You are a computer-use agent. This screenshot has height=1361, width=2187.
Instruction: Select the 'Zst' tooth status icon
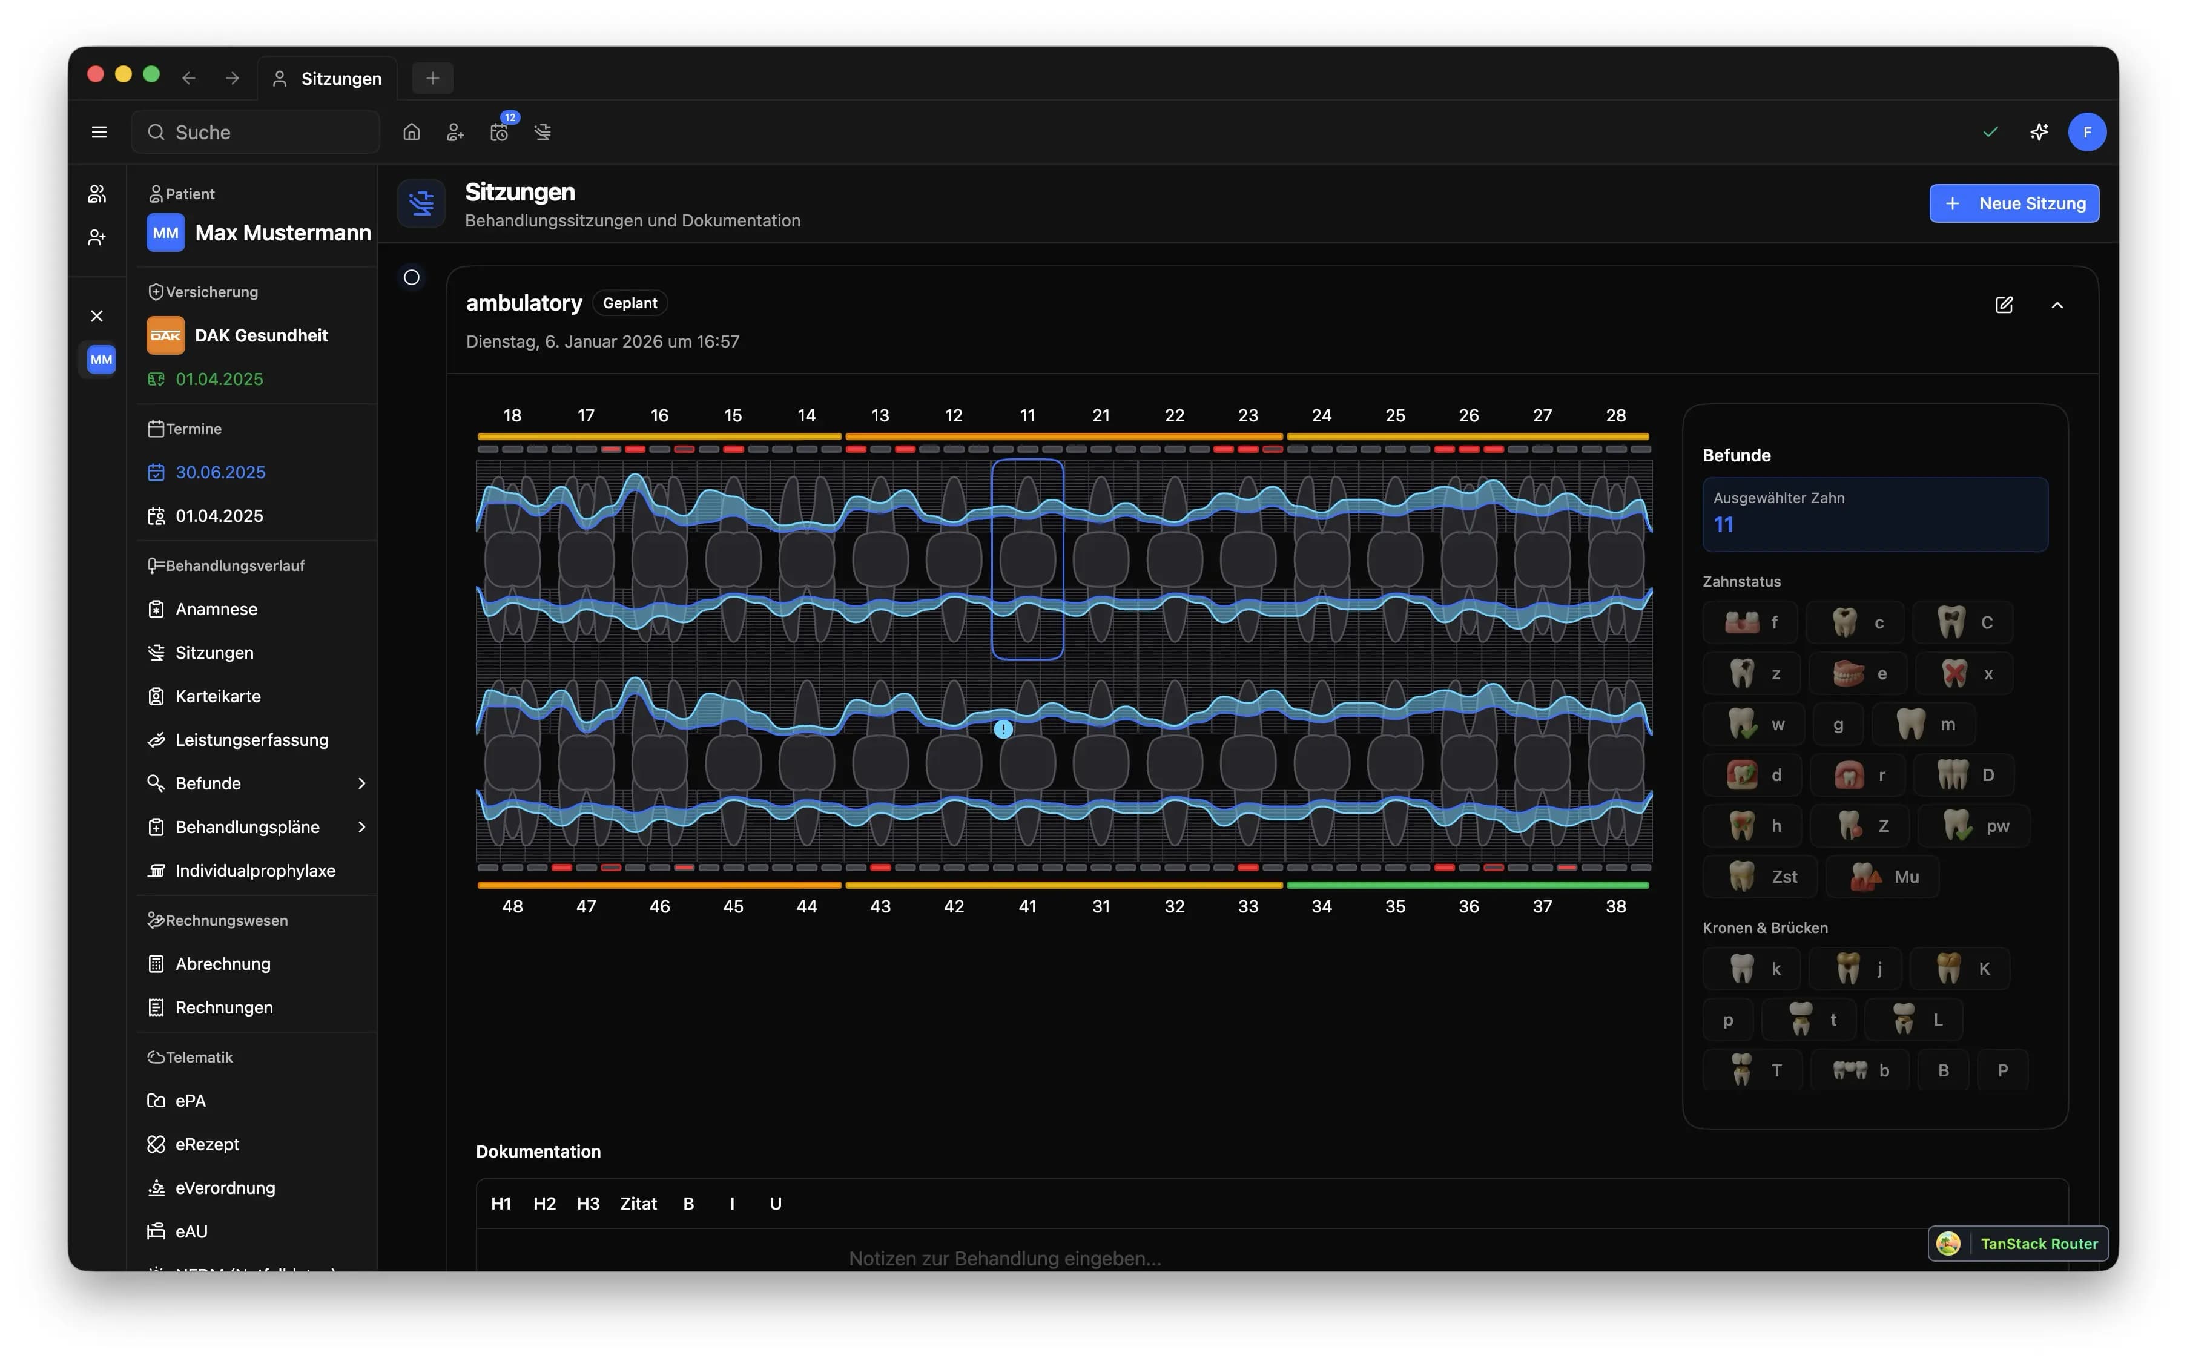click(1761, 877)
